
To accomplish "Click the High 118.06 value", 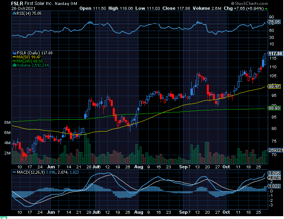I will click(x=121, y=8).
